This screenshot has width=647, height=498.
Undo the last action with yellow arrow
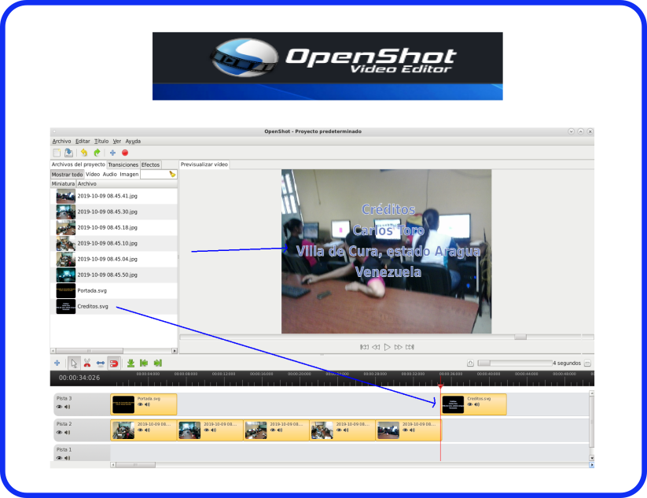(84, 153)
